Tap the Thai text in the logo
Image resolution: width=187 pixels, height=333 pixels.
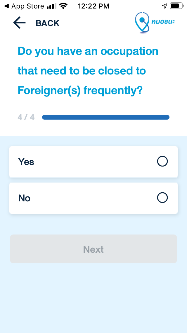click(163, 22)
